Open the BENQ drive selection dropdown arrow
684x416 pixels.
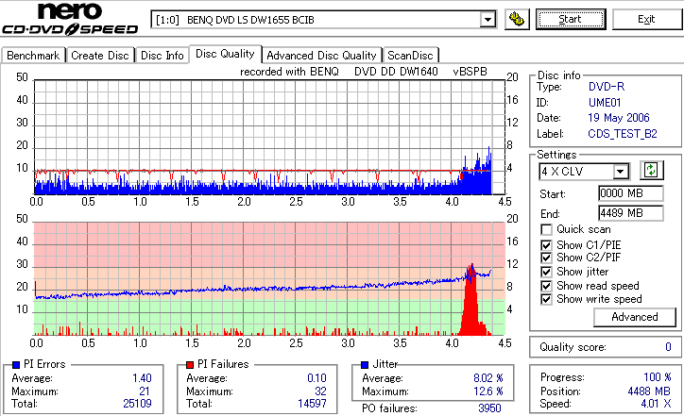(487, 20)
